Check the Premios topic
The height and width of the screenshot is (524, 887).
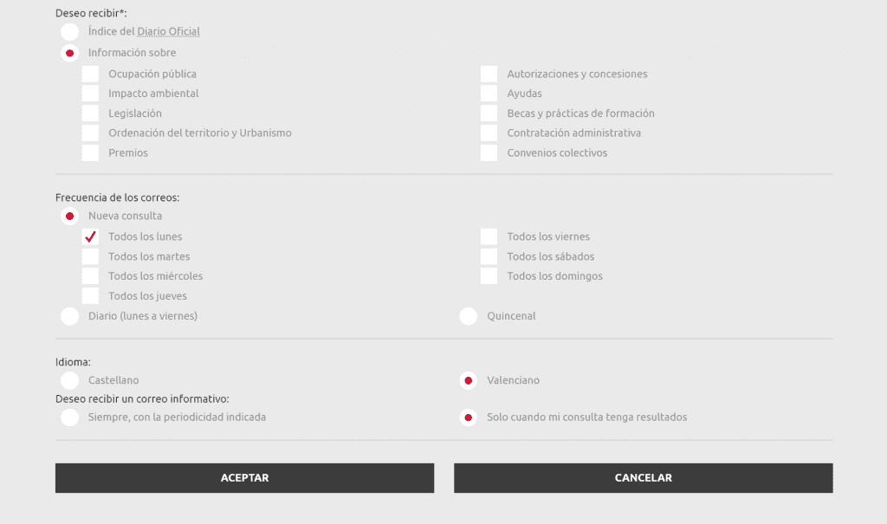click(x=90, y=152)
